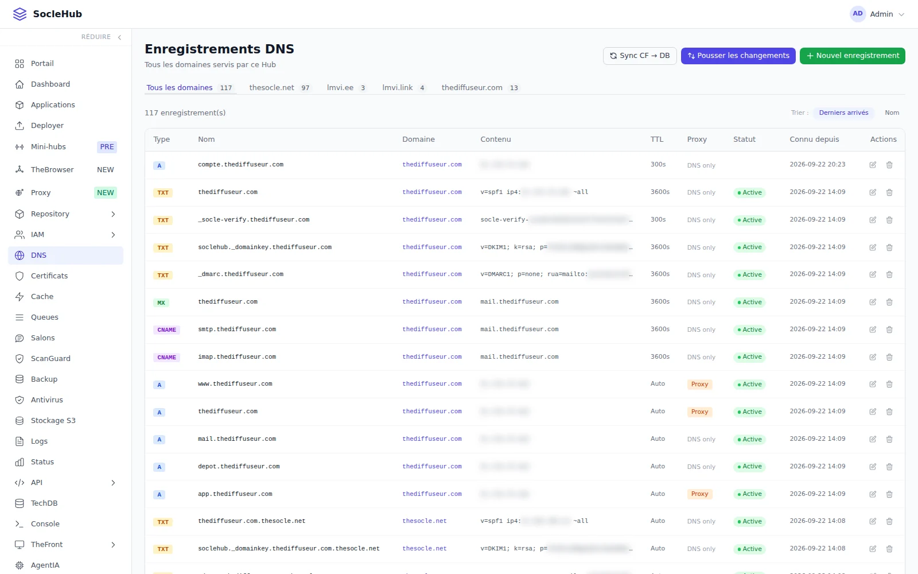
Task: Open the Certificats shield icon
Action: 20,276
